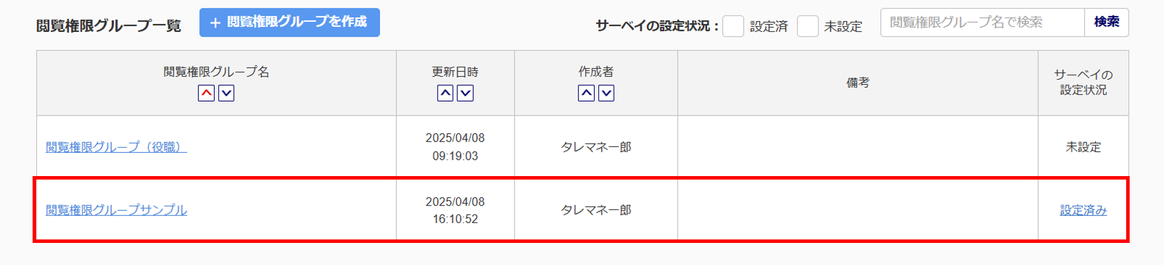Sort group name ascending with up arrow
This screenshot has height=265, width=1164.
tap(206, 93)
